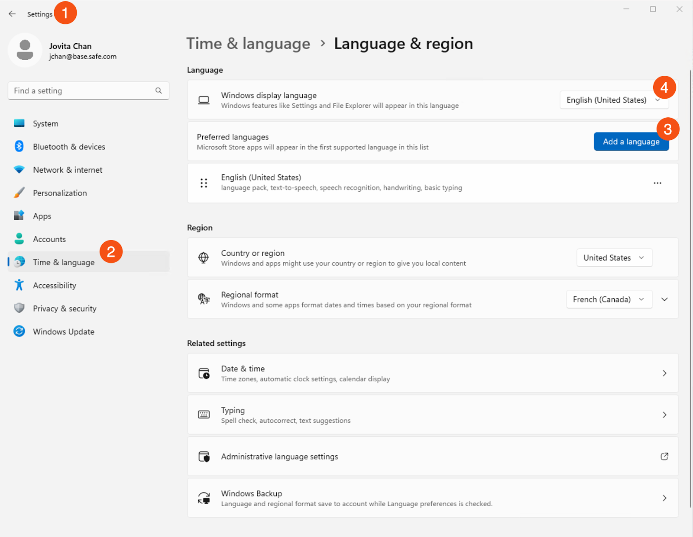This screenshot has height=537, width=693.
Task: Click the Windows Update sync icon
Action: coord(19,331)
